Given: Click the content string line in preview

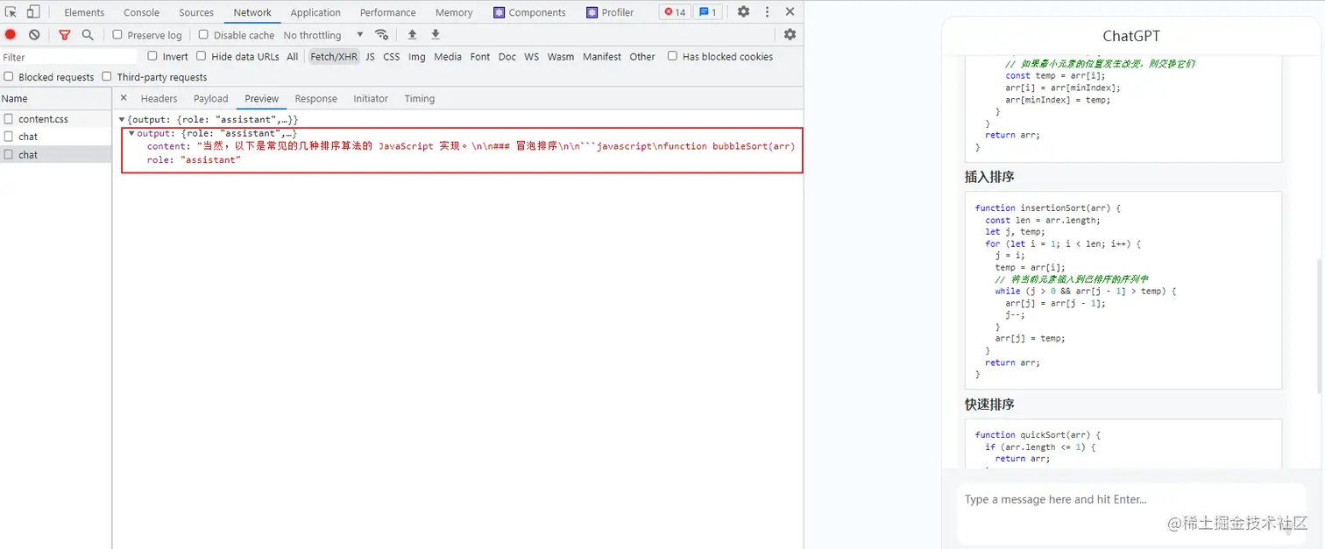Looking at the screenshot, I should click(471, 146).
